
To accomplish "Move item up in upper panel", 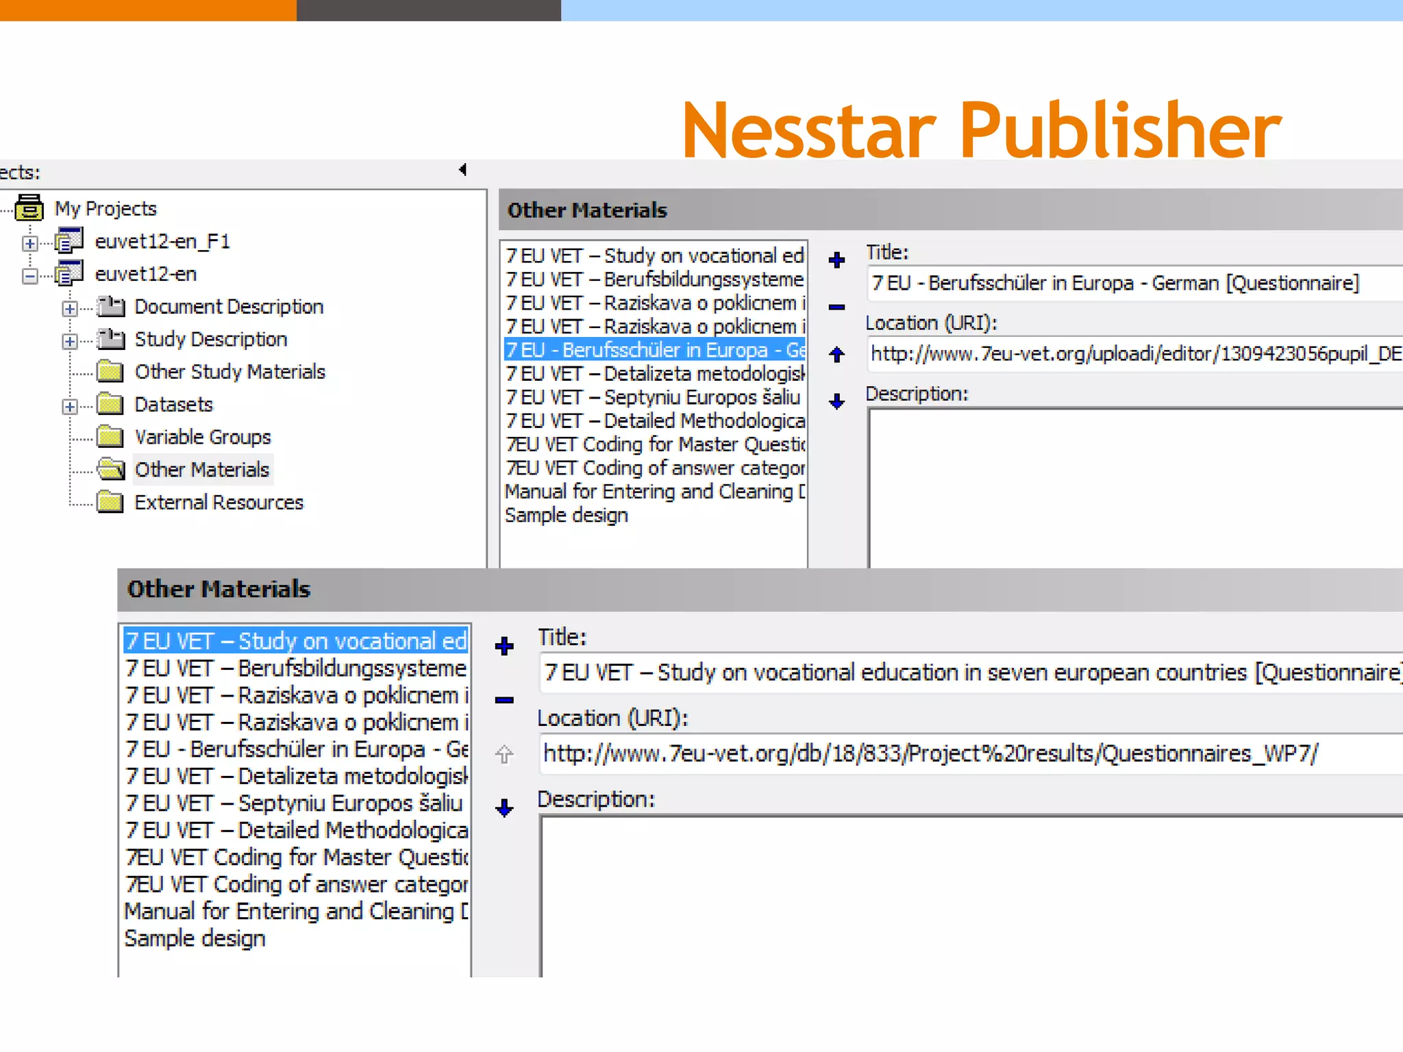I will [836, 354].
